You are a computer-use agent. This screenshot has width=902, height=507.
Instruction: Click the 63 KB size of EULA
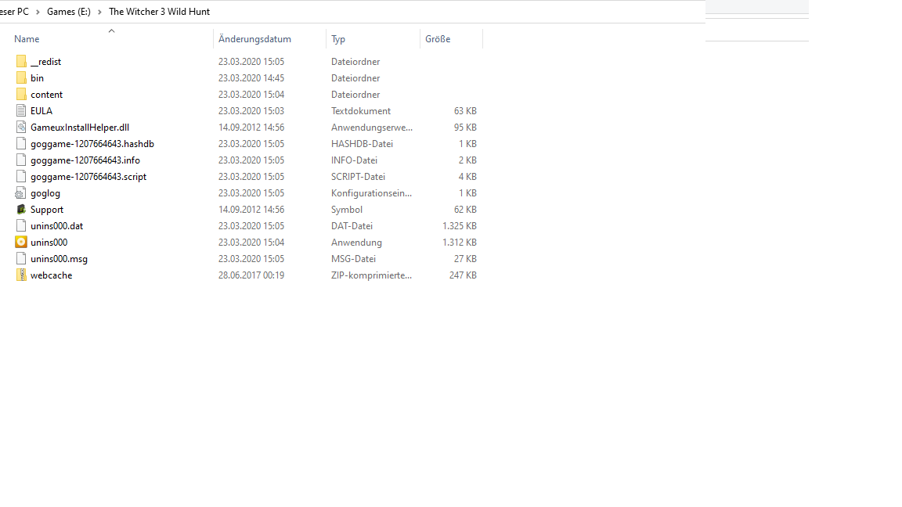(x=465, y=111)
